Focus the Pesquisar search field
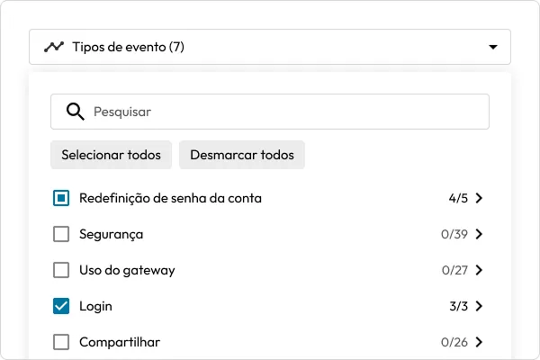 (x=270, y=112)
